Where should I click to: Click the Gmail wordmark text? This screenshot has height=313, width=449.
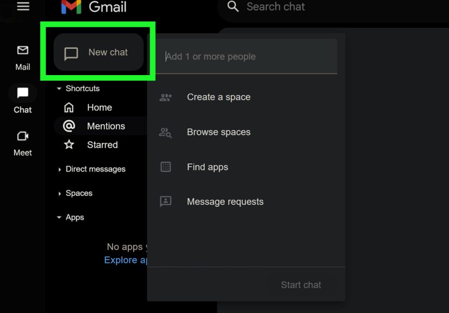(x=107, y=7)
